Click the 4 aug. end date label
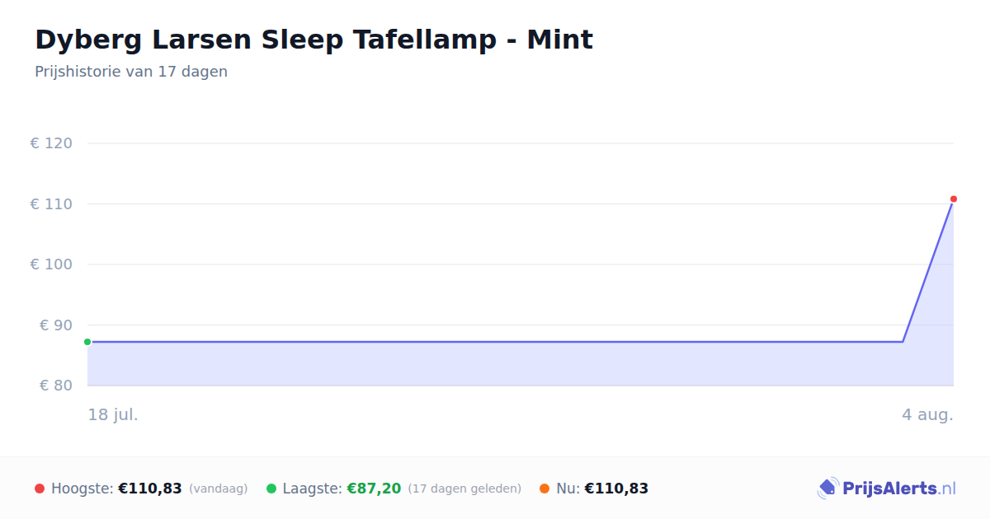Screen dimensions: 990x519 tap(927, 414)
